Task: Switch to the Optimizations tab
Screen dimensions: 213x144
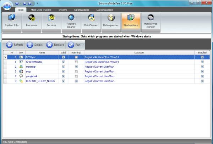Action: (x=82, y=10)
